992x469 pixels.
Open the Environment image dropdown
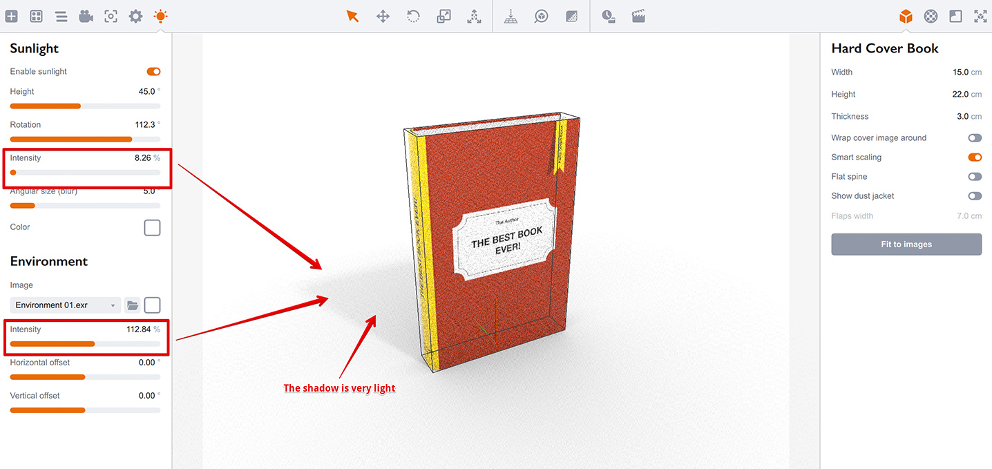64,305
